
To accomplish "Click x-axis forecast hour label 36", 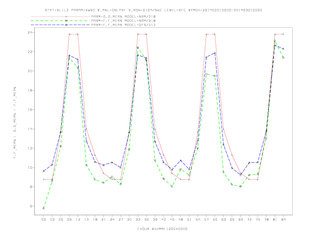I will (146, 219).
